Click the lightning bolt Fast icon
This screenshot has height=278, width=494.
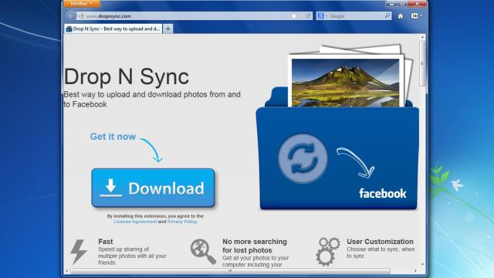79,252
